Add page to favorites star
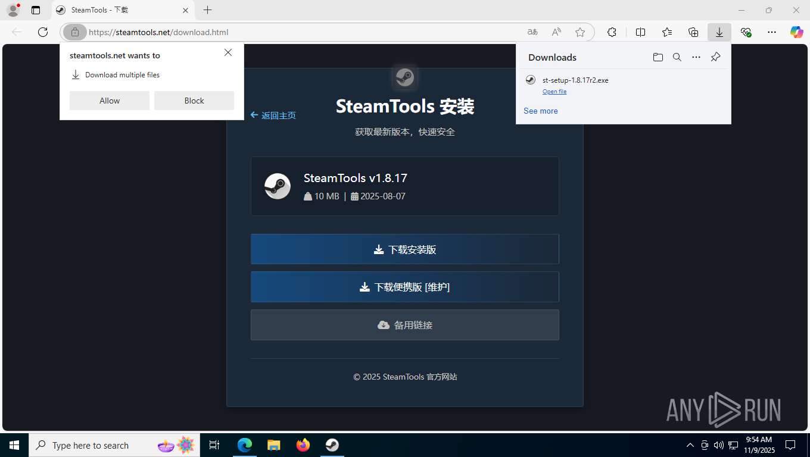The image size is (810, 457). click(580, 32)
